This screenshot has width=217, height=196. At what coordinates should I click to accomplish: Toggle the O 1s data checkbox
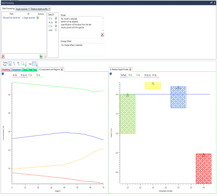click(x=56, y=19)
